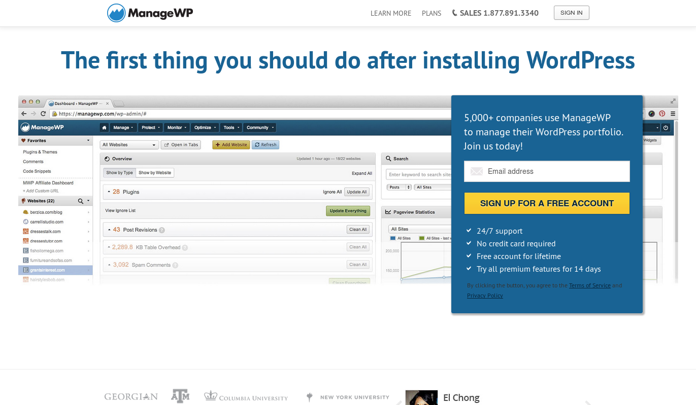Open the Community menu in the dashboard

point(259,128)
